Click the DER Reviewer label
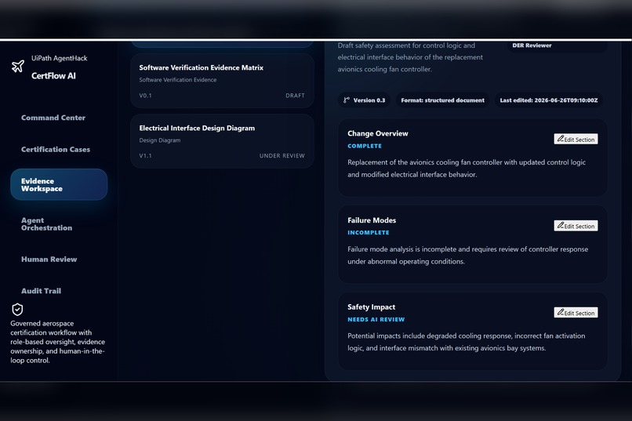The image size is (632, 421). point(532,45)
